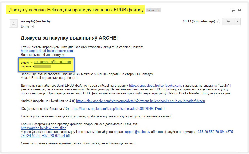Star this email from no-reply@arche.by
The image size is (249, 154).
218,21
